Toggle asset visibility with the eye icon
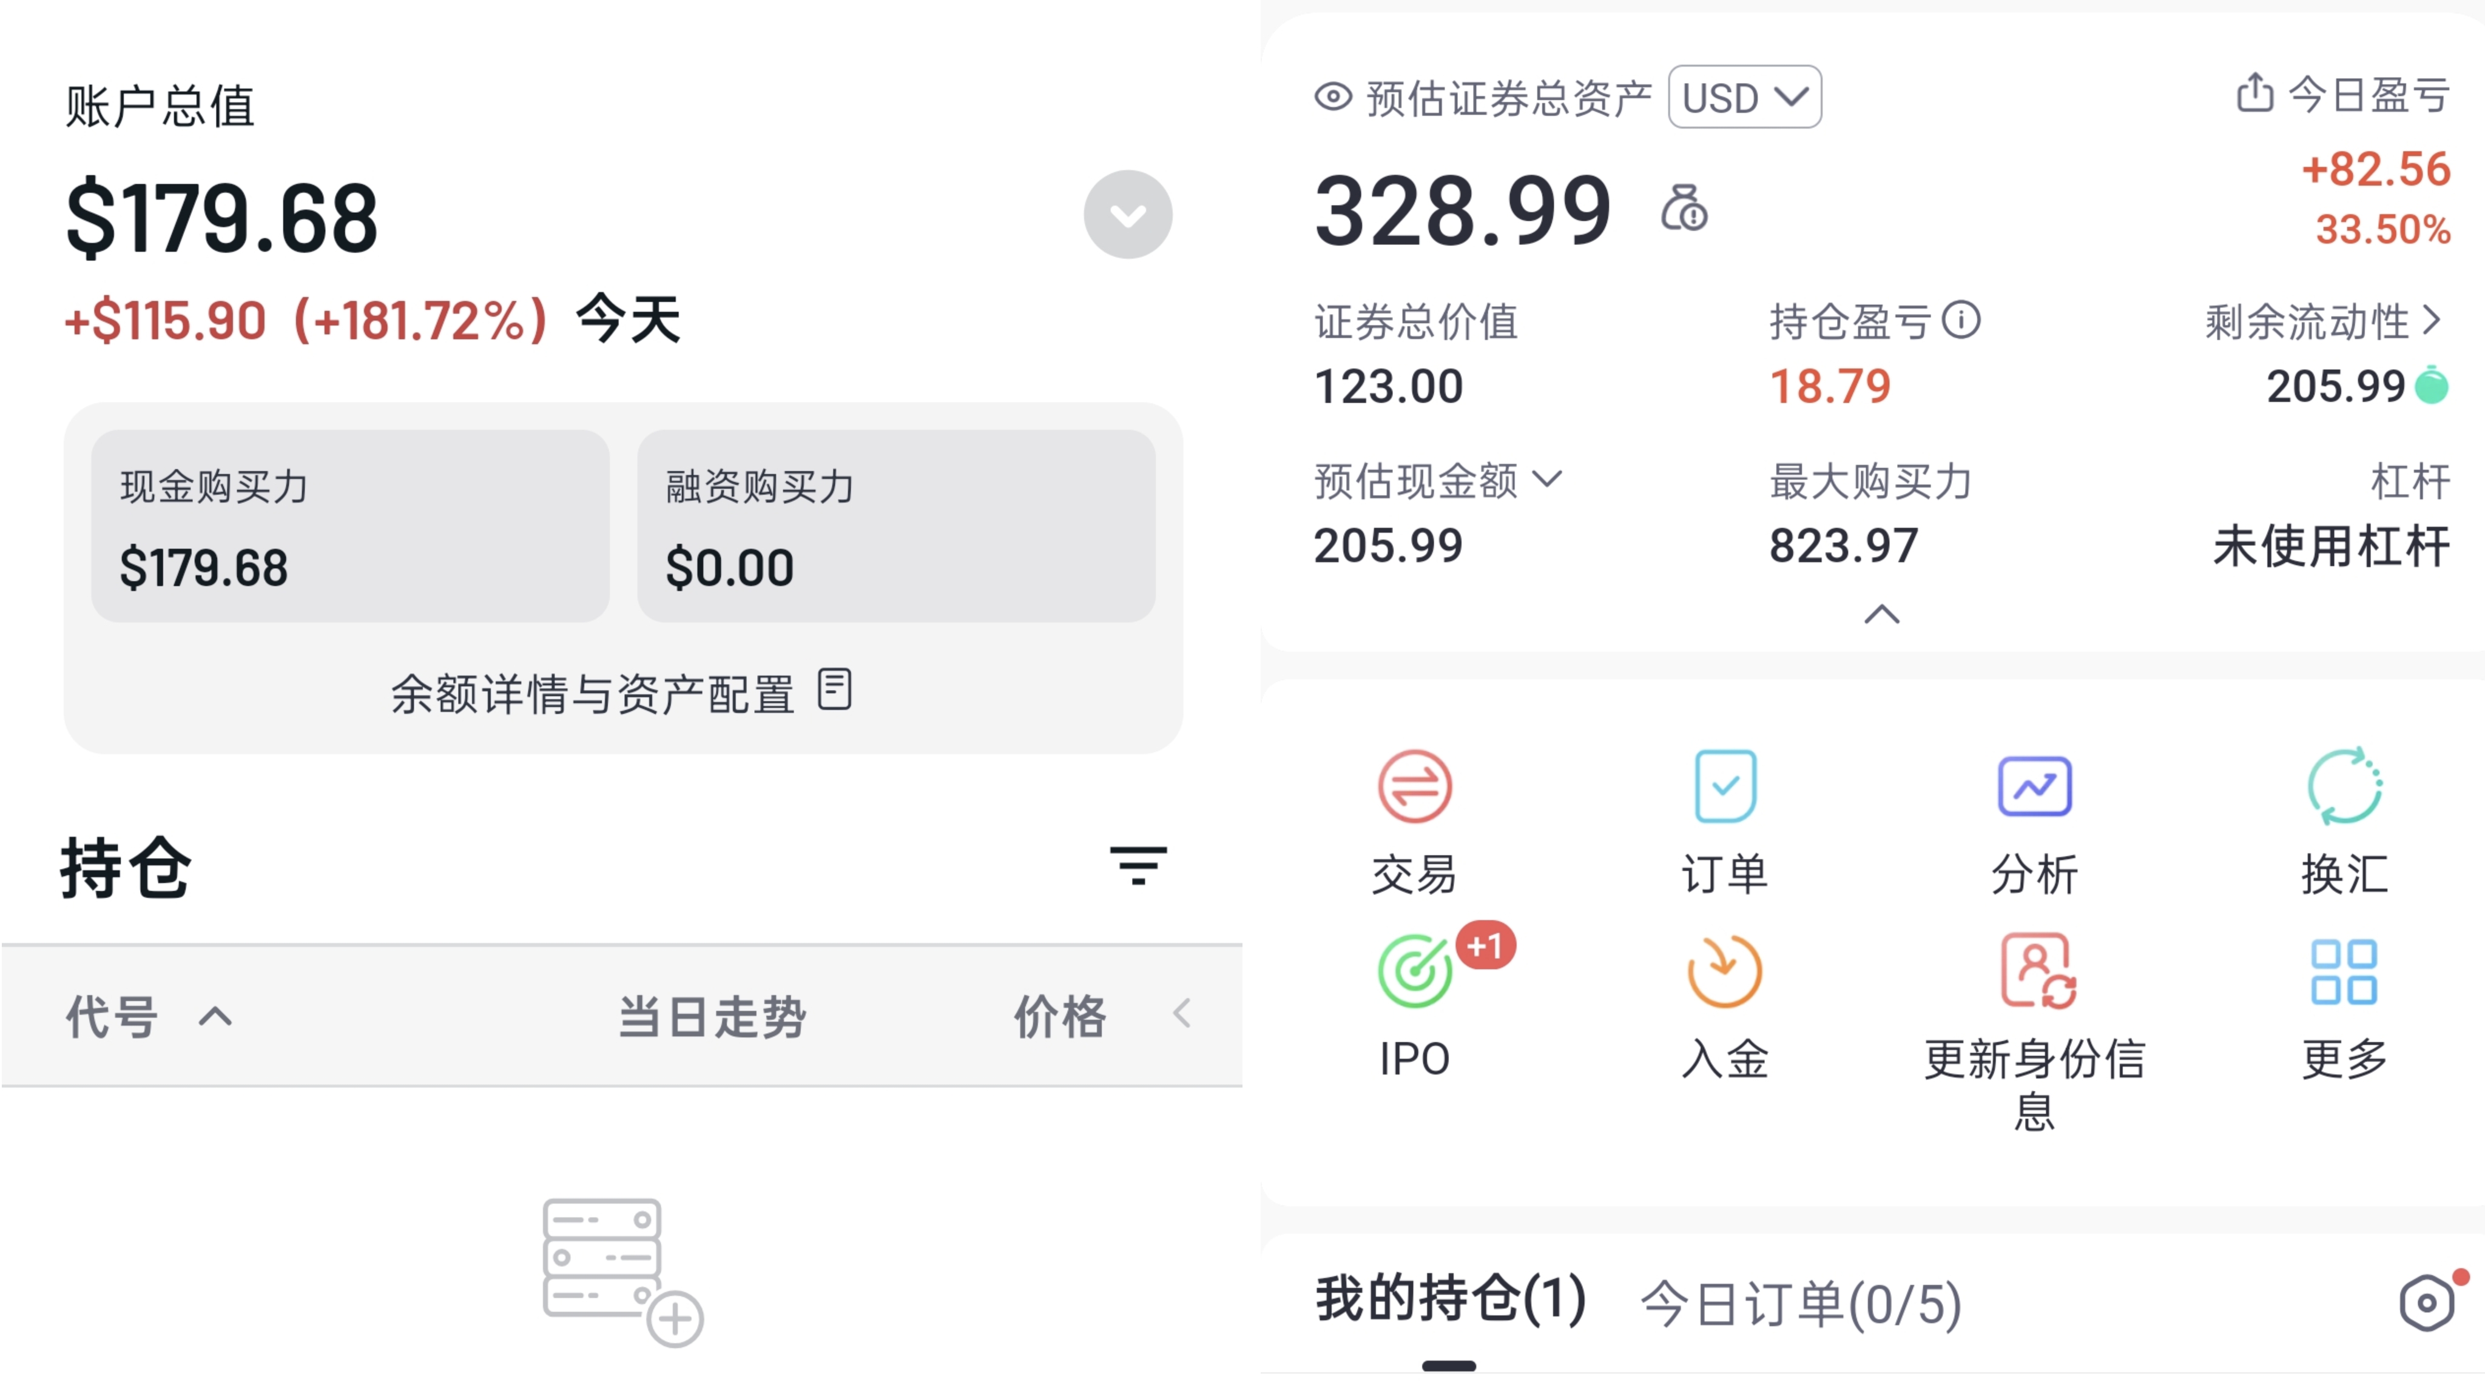2485x1397 pixels. [x=1333, y=96]
